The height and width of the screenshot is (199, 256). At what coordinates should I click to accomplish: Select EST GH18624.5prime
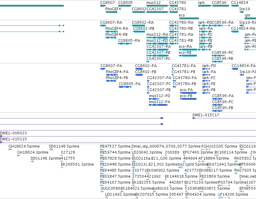[x=24, y=146]
